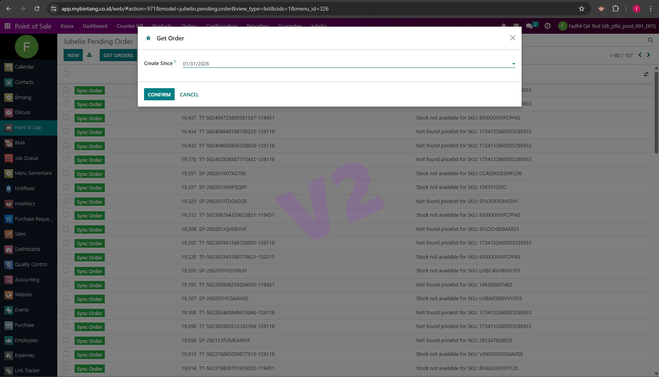Go to the previous page of records

tap(640, 55)
